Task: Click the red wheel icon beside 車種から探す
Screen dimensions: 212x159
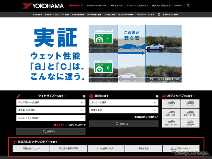Action: (x=91, y=96)
